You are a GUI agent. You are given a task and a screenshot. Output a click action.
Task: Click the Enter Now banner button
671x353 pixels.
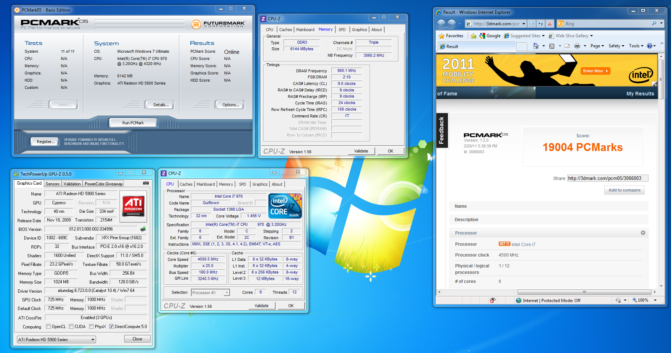coord(595,71)
